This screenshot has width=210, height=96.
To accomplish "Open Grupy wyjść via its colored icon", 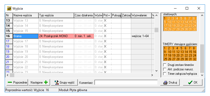I will pos(57,83).
